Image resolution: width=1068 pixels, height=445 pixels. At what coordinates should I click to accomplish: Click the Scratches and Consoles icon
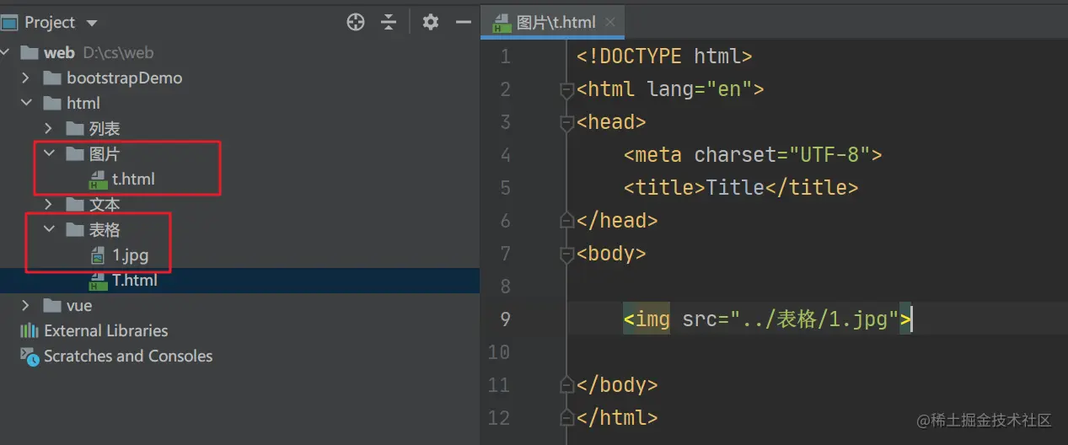coord(30,357)
